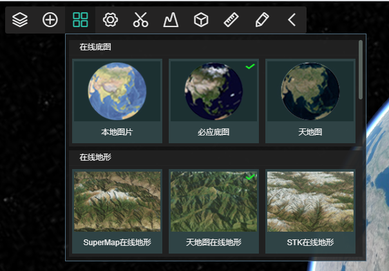The width and height of the screenshot is (389, 271).
Task: Click the SuperMap在线地形 label
Action: coord(117,243)
